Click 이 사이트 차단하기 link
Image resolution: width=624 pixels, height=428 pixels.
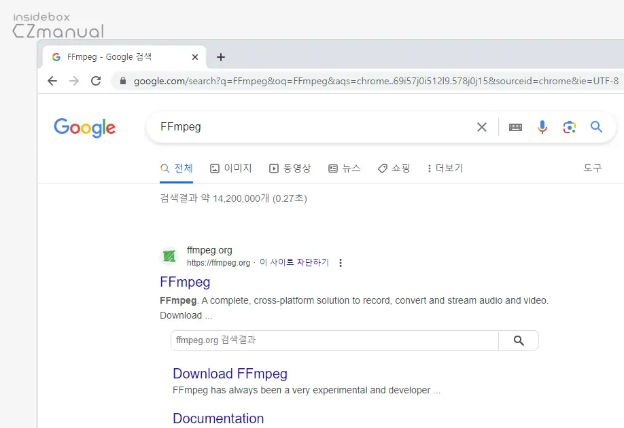tap(294, 262)
